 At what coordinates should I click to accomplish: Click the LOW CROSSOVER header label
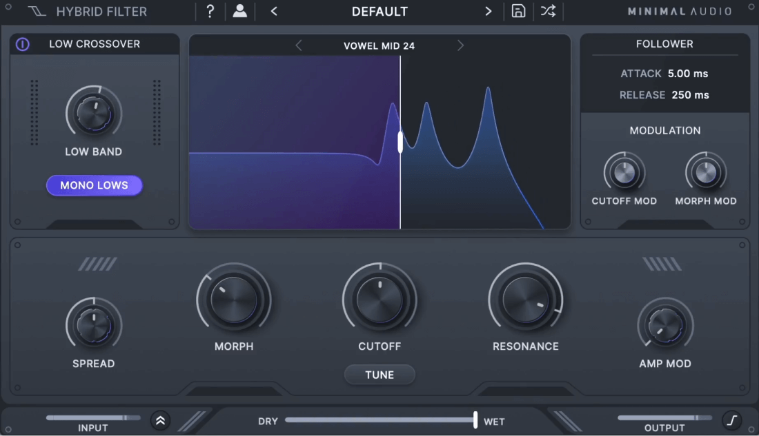[95, 44]
